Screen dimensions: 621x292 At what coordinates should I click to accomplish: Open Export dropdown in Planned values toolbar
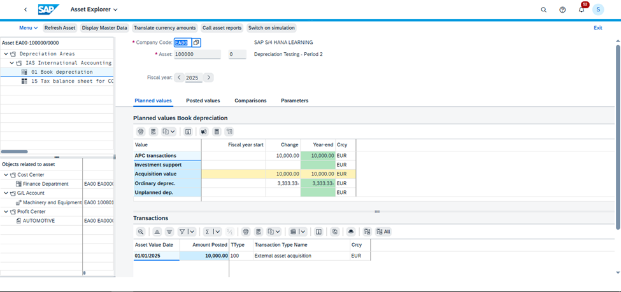tap(169, 131)
